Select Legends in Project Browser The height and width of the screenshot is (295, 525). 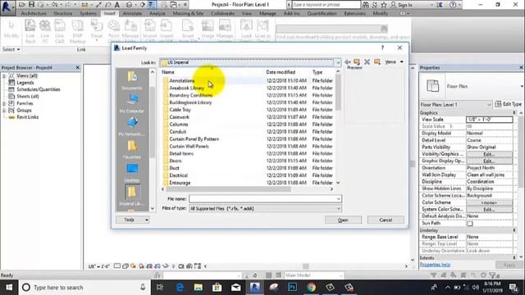tap(25, 83)
